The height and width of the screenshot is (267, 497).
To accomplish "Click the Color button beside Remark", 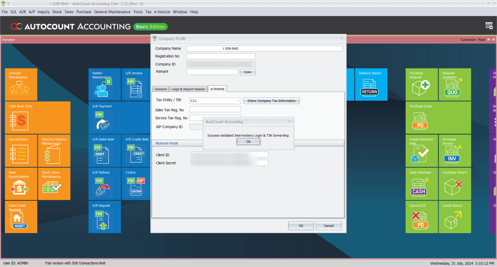I will pos(248,72).
